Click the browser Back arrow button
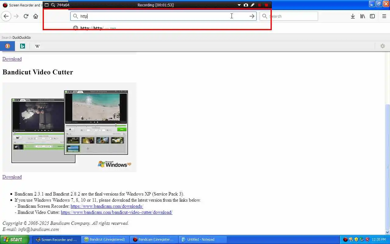The image size is (390, 244). pyautogui.click(x=6, y=16)
